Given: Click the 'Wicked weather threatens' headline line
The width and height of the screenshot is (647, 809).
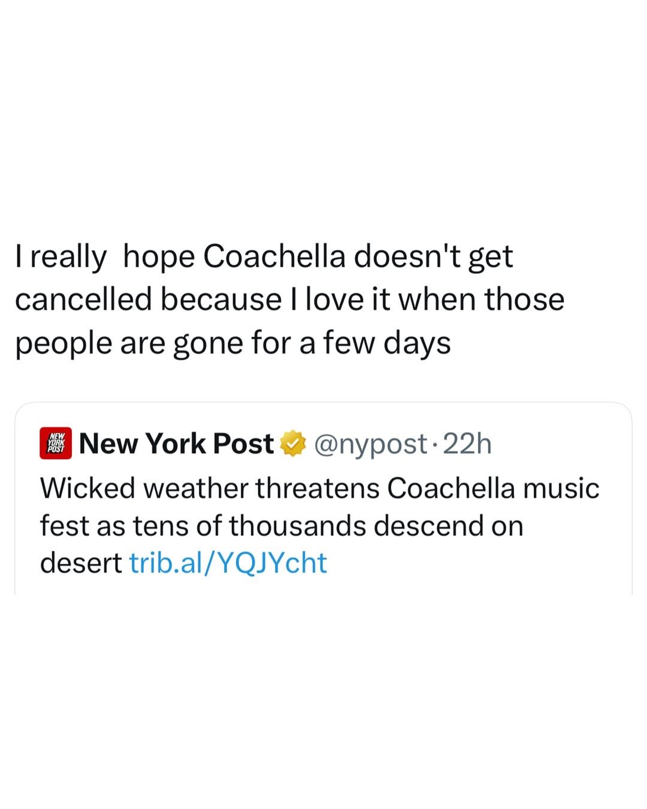Looking at the screenshot, I should click(x=319, y=488).
